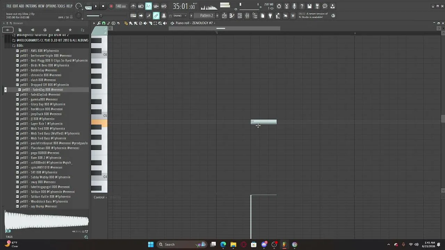Image resolution: width=445 pixels, height=250 pixels.
Task: Select the AMG 808 sample
Action: click(39, 51)
